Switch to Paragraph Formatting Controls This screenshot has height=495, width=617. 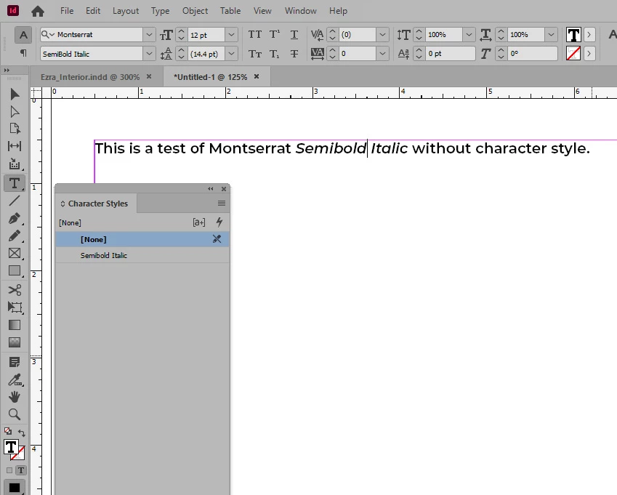point(23,53)
